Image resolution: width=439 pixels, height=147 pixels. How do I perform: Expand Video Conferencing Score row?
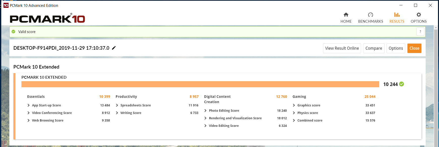[x=28, y=113]
